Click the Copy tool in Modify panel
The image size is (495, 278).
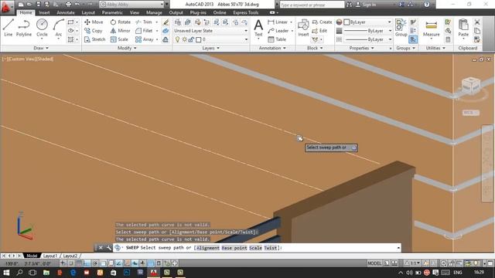tap(93, 31)
